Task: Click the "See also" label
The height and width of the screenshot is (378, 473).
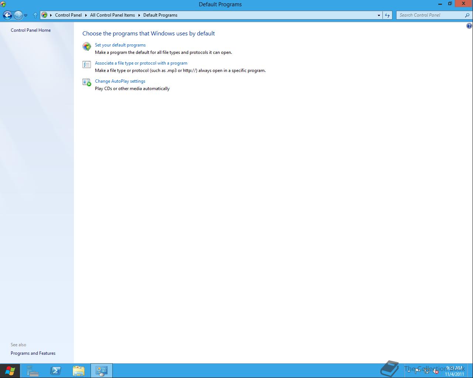Action: pos(18,345)
